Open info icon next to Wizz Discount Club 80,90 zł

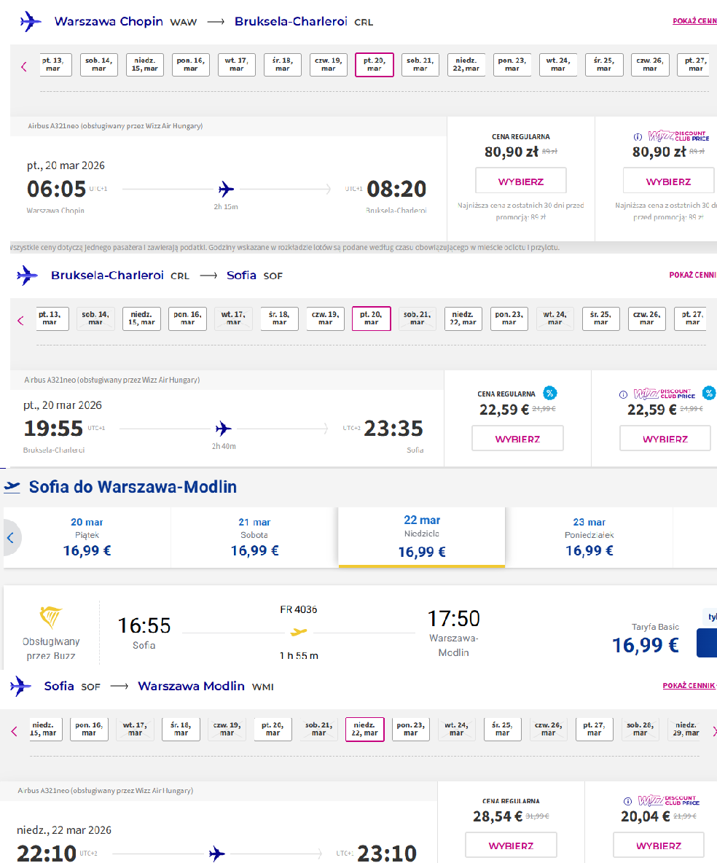(x=638, y=136)
